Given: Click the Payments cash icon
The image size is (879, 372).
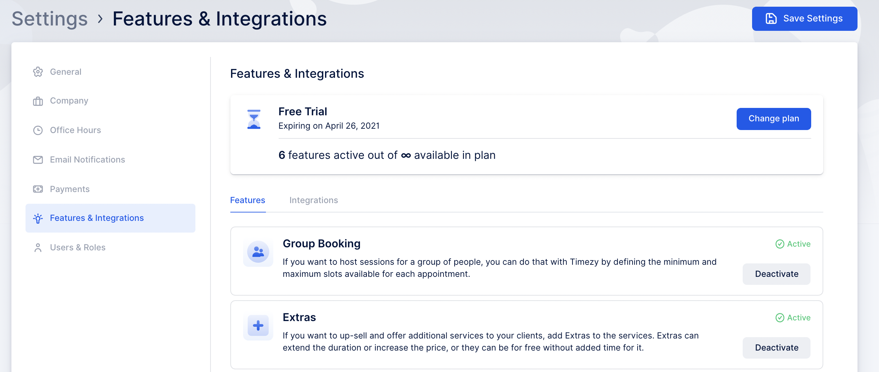Looking at the screenshot, I should pyautogui.click(x=38, y=189).
